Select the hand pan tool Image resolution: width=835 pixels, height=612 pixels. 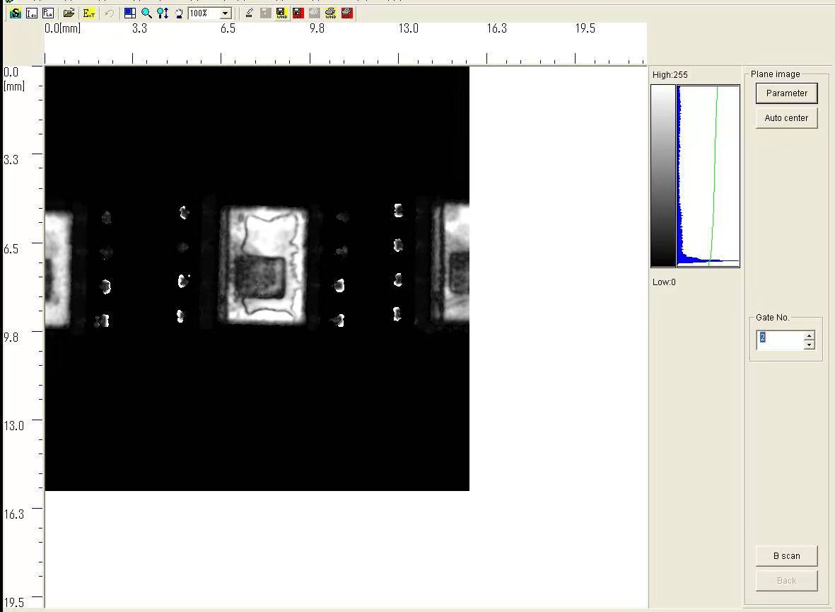179,13
